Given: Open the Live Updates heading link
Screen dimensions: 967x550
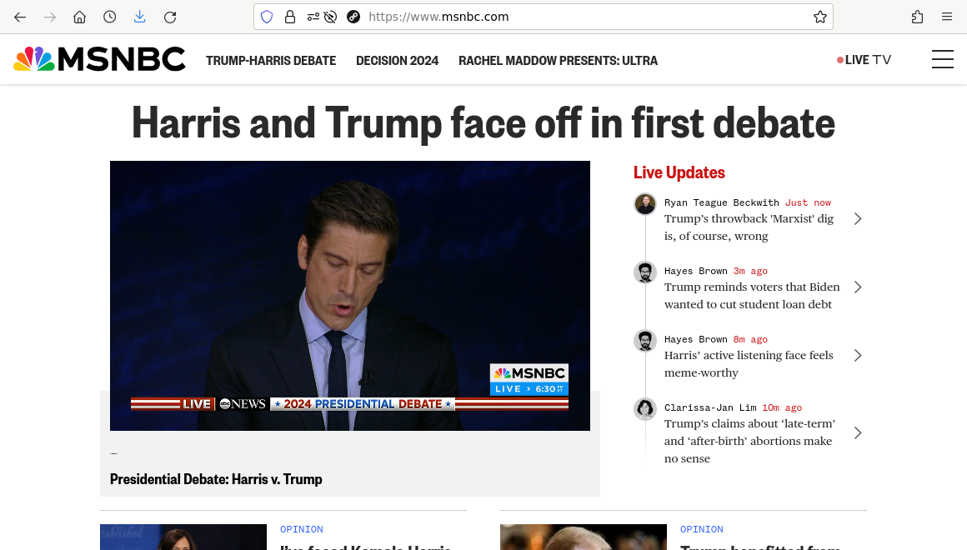Looking at the screenshot, I should click(x=679, y=172).
